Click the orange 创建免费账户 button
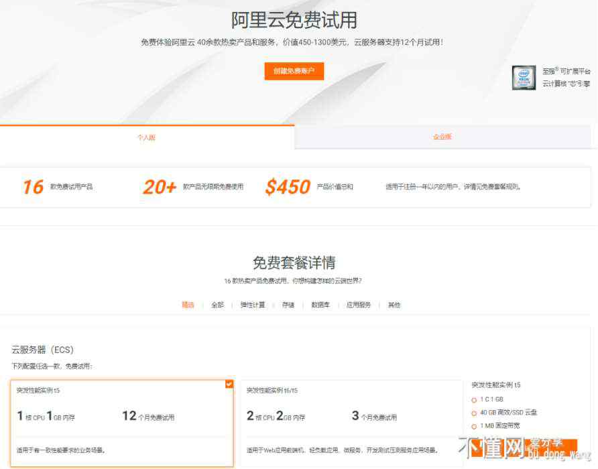598x469 pixels. [294, 71]
